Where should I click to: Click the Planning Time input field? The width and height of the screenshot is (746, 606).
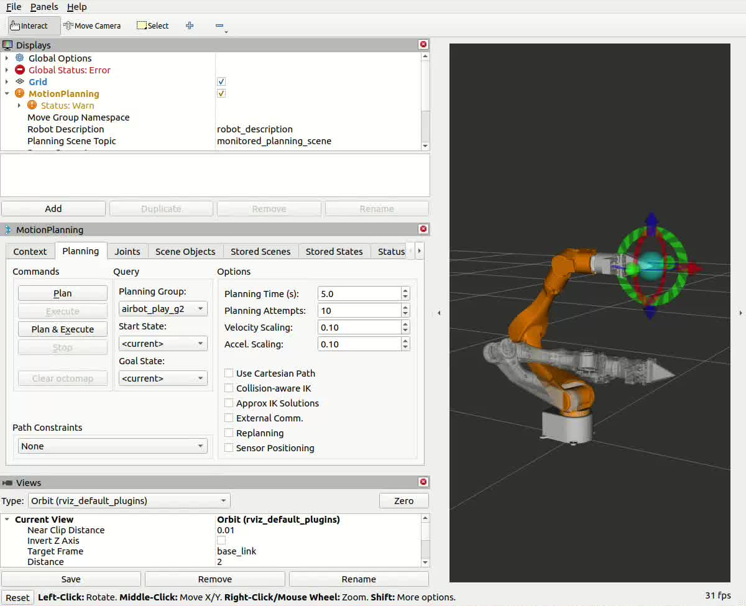[359, 294]
